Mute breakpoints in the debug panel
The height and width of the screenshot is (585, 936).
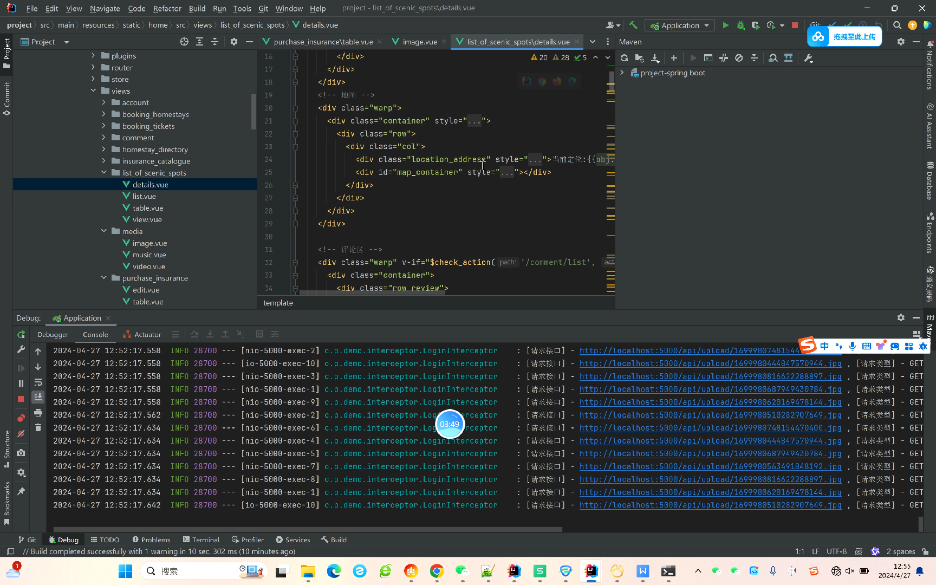[21, 433]
